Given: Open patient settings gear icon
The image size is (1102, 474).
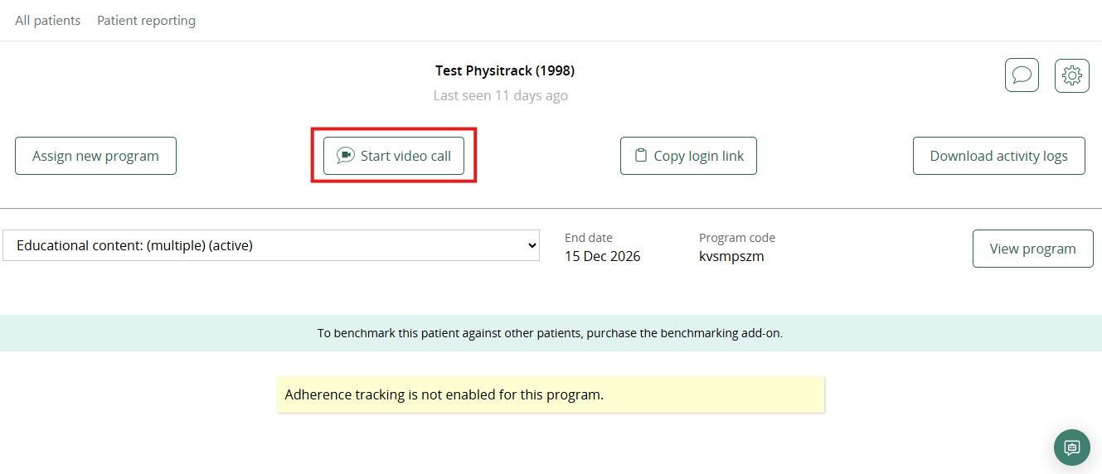Looking at the screenshot, I should pyautogui.click(x=1072, y=75).
